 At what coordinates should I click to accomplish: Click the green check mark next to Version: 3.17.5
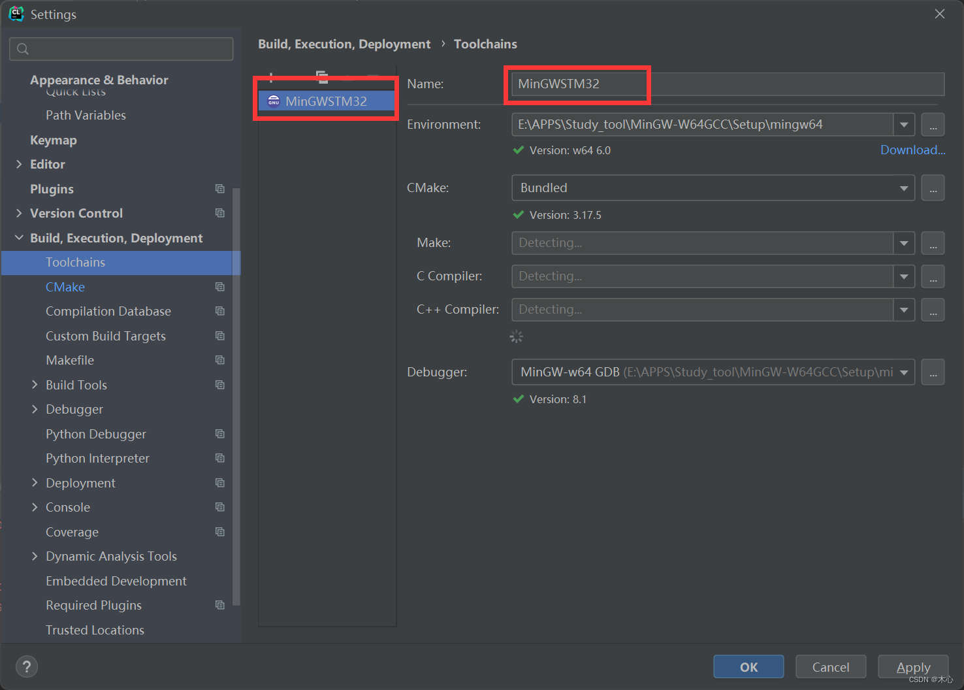point(519,214)
